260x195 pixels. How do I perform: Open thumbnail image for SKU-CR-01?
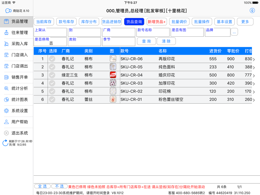click(113, 99)
